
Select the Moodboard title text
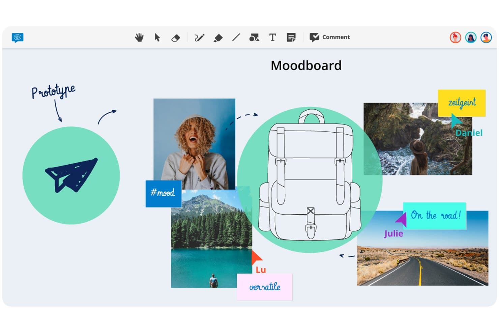[x=306, y=65]
